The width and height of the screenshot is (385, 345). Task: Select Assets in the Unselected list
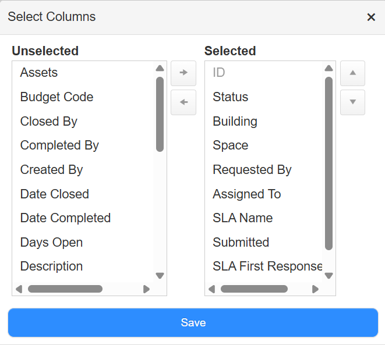tap(39, 73)
